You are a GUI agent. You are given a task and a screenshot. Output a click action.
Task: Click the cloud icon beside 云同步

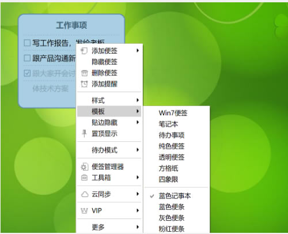pos(85,194)
